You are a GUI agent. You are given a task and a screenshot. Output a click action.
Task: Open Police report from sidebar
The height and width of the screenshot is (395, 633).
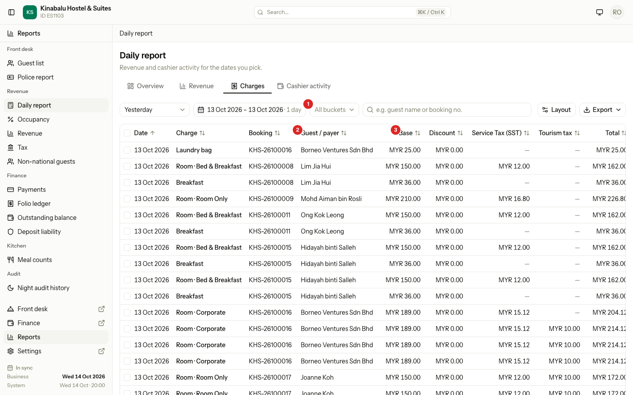tap(56, 77)
